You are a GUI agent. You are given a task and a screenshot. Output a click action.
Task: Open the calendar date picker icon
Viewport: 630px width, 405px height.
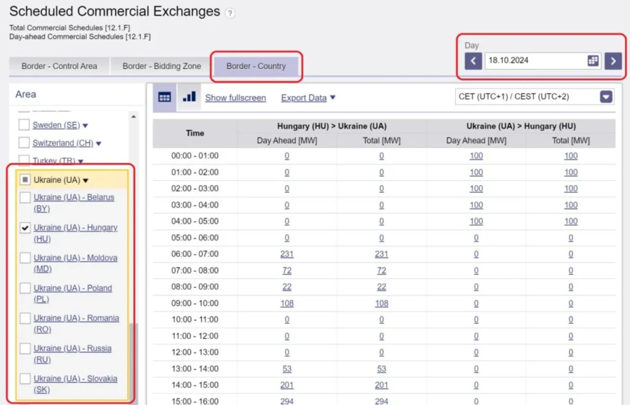pyautogui.click(x=593, y=61)
